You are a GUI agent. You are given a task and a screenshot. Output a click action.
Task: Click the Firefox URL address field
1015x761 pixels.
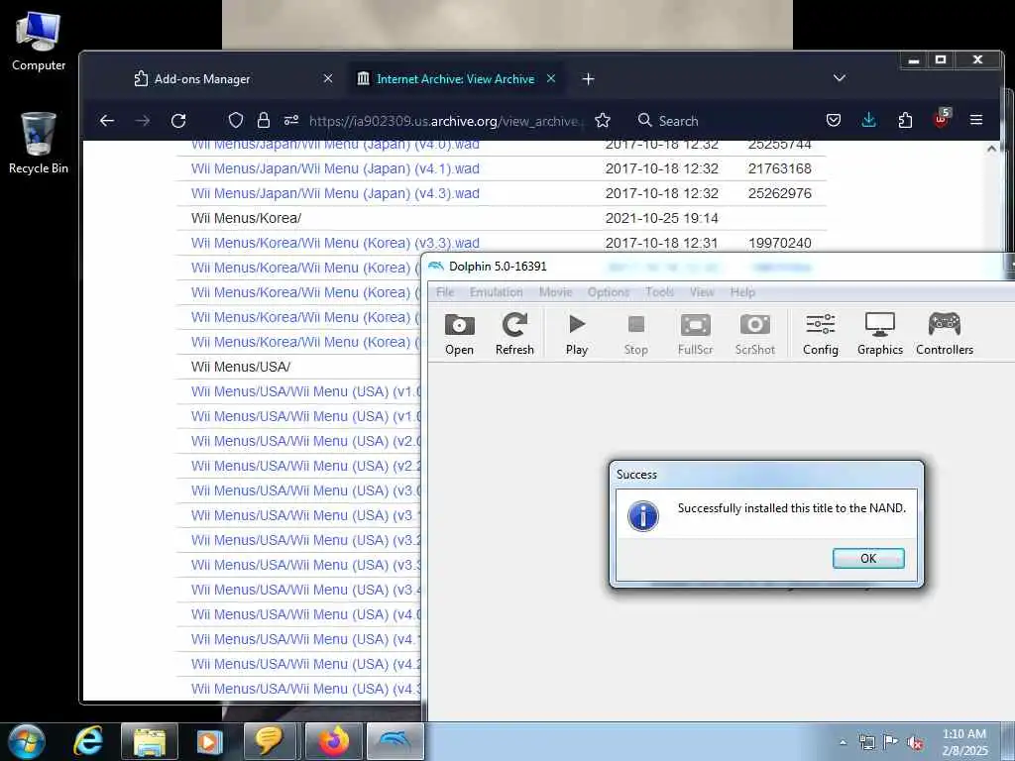tap(443, 121)
